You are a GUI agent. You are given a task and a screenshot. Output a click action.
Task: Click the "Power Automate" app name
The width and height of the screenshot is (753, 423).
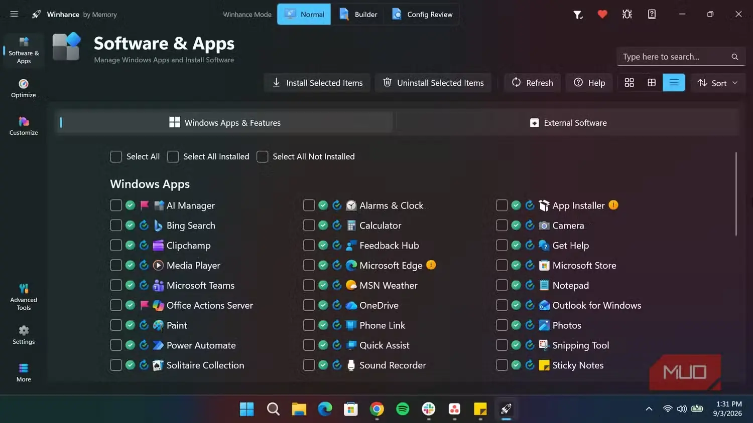pos(201,345)
